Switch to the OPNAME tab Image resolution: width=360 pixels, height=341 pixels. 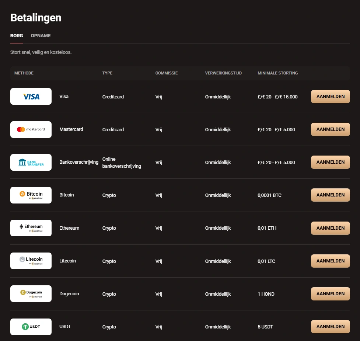[x=41, y=35]
